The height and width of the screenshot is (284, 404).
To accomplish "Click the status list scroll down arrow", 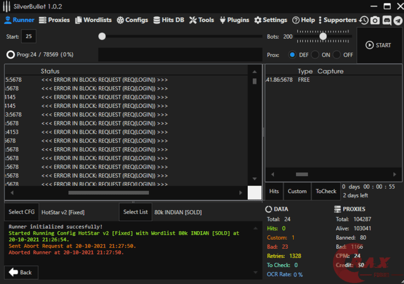I will (x=255, y=179).
